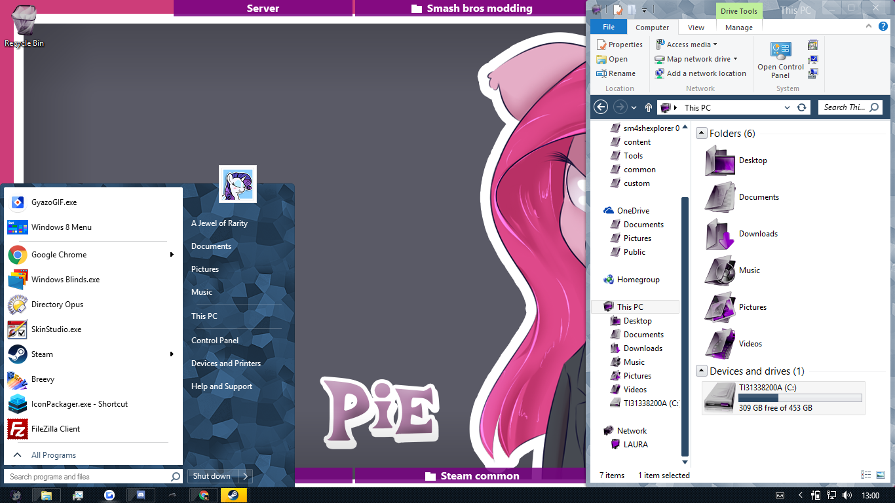Open File Explorer from taskbar

[x=46, y=495]
